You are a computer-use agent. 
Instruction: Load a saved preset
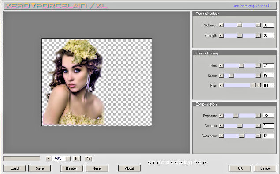pos(15,168)
